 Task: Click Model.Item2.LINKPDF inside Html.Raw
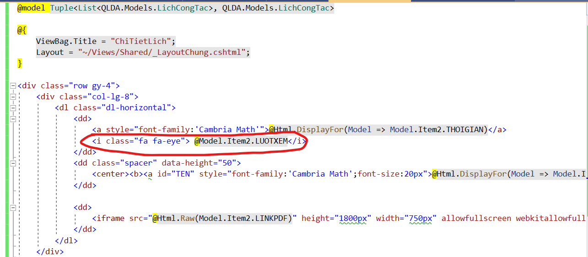243,218
